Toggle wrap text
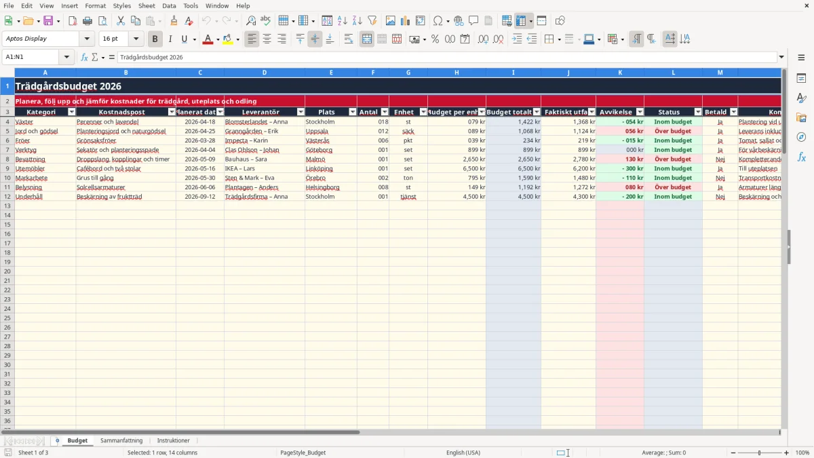Image resolution: width=814 pixels, height=458 pixels. coord(349,39)
